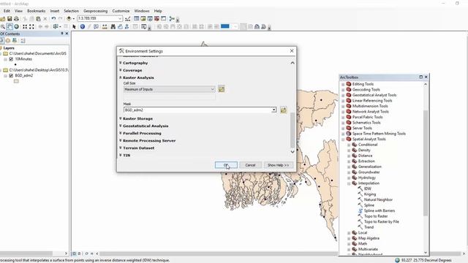468x263 pixels.
Task: Click Cancel in Environment Settings
Action: point(250,165)
